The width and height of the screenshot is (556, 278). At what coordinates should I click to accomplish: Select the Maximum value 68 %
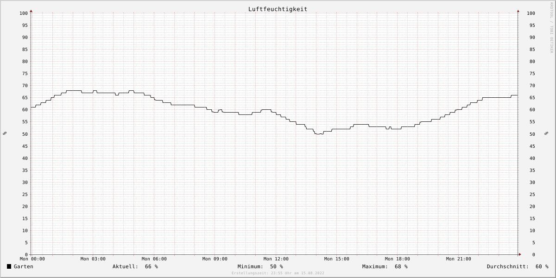(x=401, y=266)
